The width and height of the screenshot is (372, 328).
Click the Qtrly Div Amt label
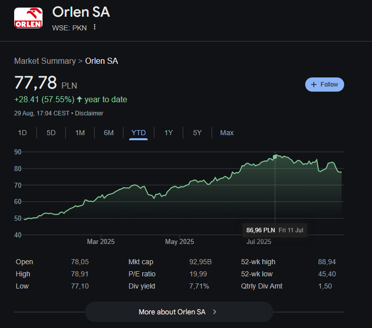click(262, 286)
